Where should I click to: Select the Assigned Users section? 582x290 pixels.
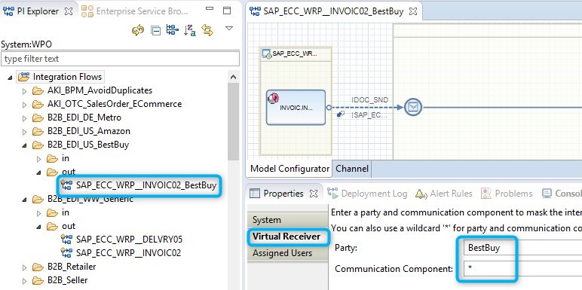click(282, 253)
